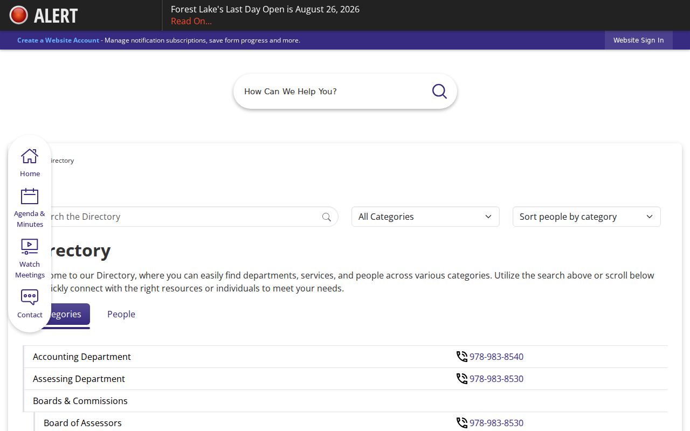Screen dimensions: 690x431
Task: Click the Directory breadcrumb text
Action: tap(60, 161)
